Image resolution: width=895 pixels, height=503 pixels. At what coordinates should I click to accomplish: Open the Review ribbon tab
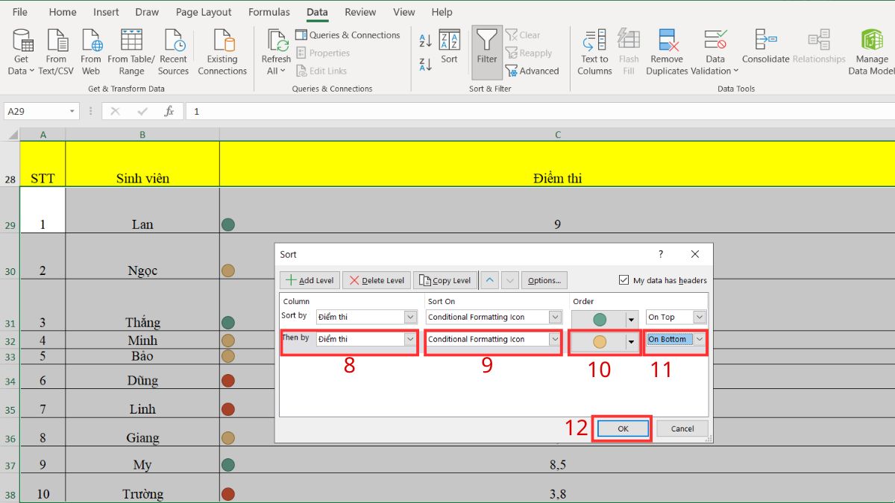(360, 12)
